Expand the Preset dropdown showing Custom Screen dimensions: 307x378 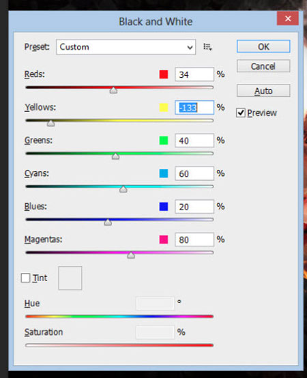126,47
